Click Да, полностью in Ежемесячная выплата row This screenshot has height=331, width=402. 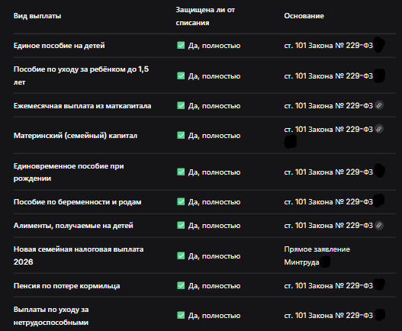pos(214,106)
